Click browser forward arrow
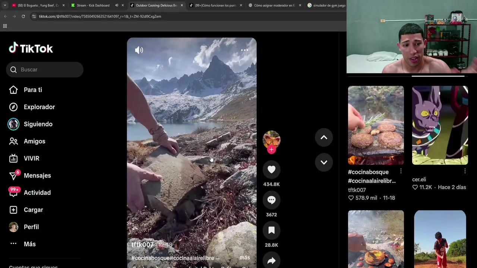The height and width of the screenshot is (268, 477). pyautogui.click(x=14, y=16)
